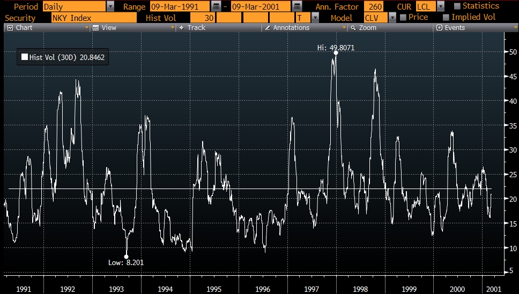Click the Security label
This screenshot has width=519, height=294.
point(20,18)
